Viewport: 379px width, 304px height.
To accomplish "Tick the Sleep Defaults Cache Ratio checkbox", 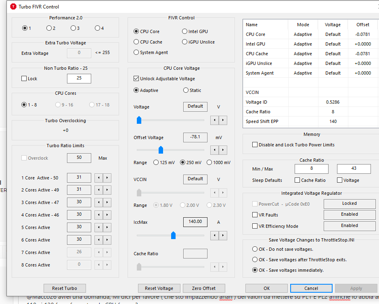I will pyautogui.click(x=297, y=180).
